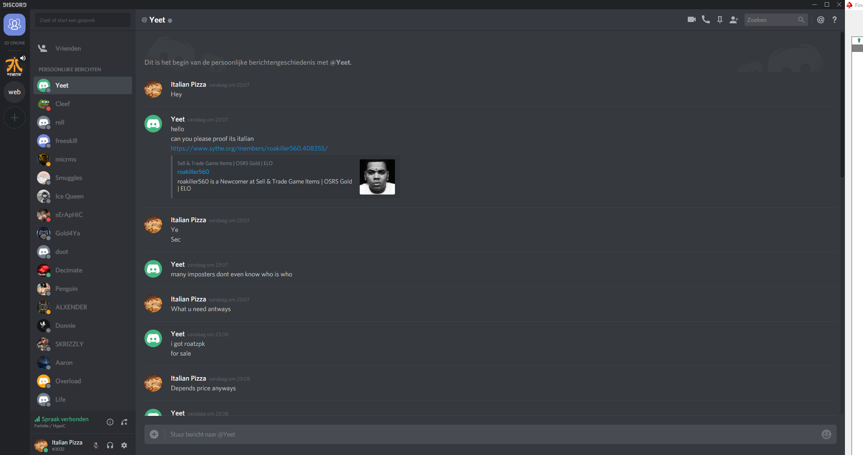This screenshot has width=863, height=455.
Task: Open user settings gear
Action: pos(124,445)
